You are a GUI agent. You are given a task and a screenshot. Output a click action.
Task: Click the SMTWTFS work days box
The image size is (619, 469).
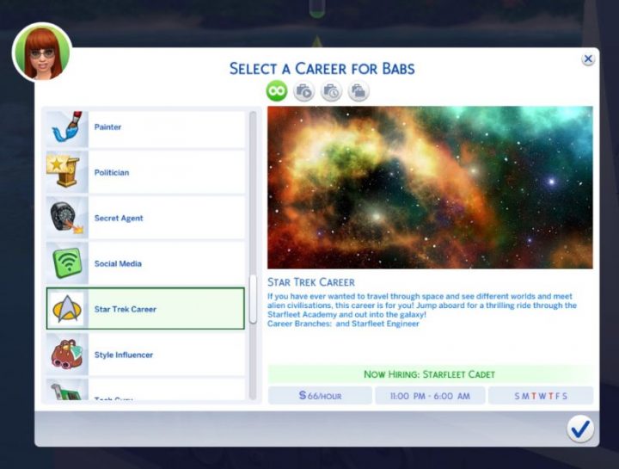point(541,396)
